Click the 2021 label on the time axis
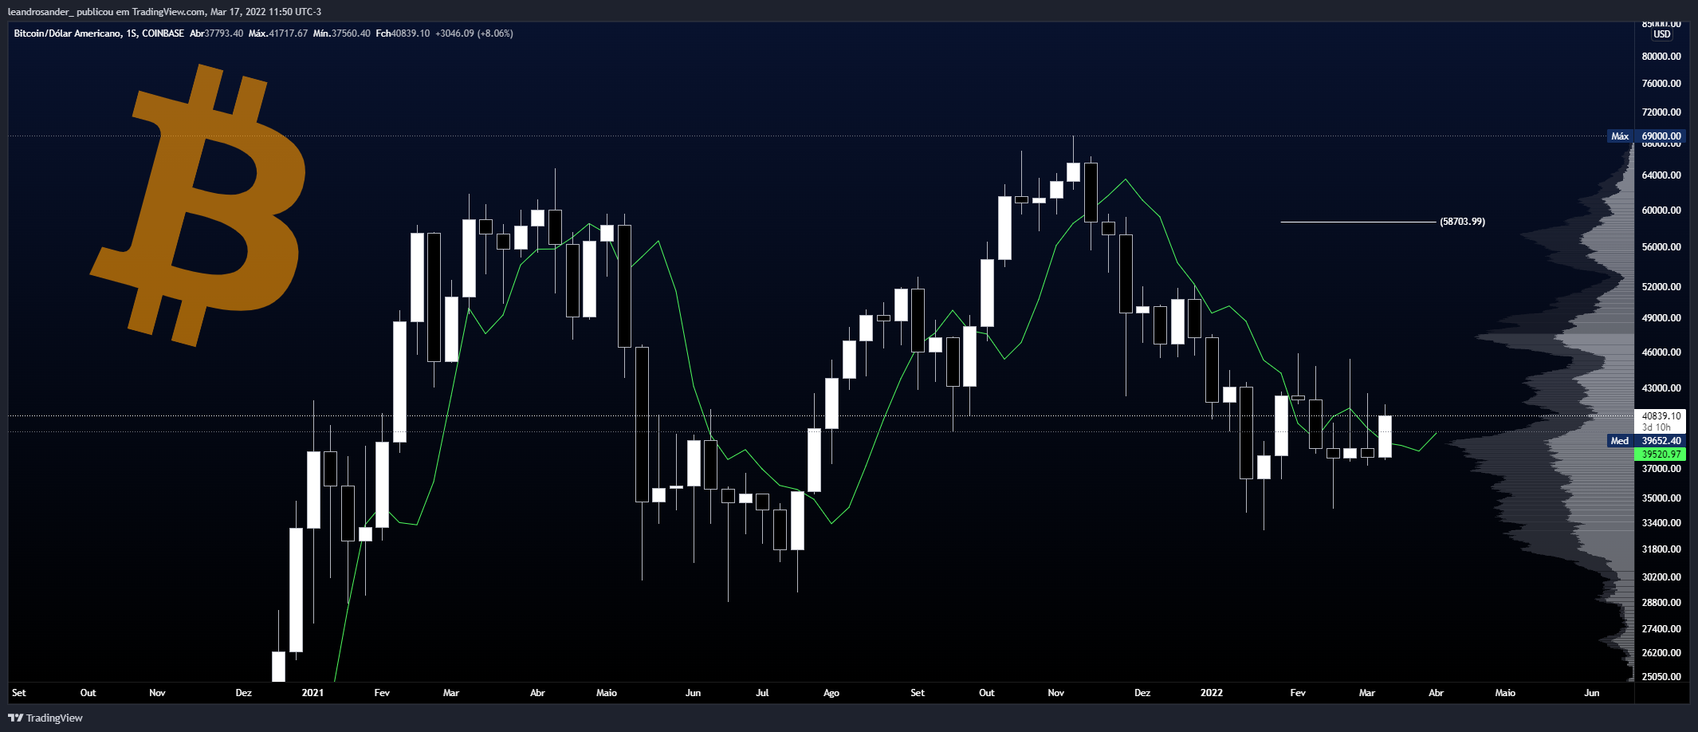Screen dimensions: 1698x732 coord(312,693)
